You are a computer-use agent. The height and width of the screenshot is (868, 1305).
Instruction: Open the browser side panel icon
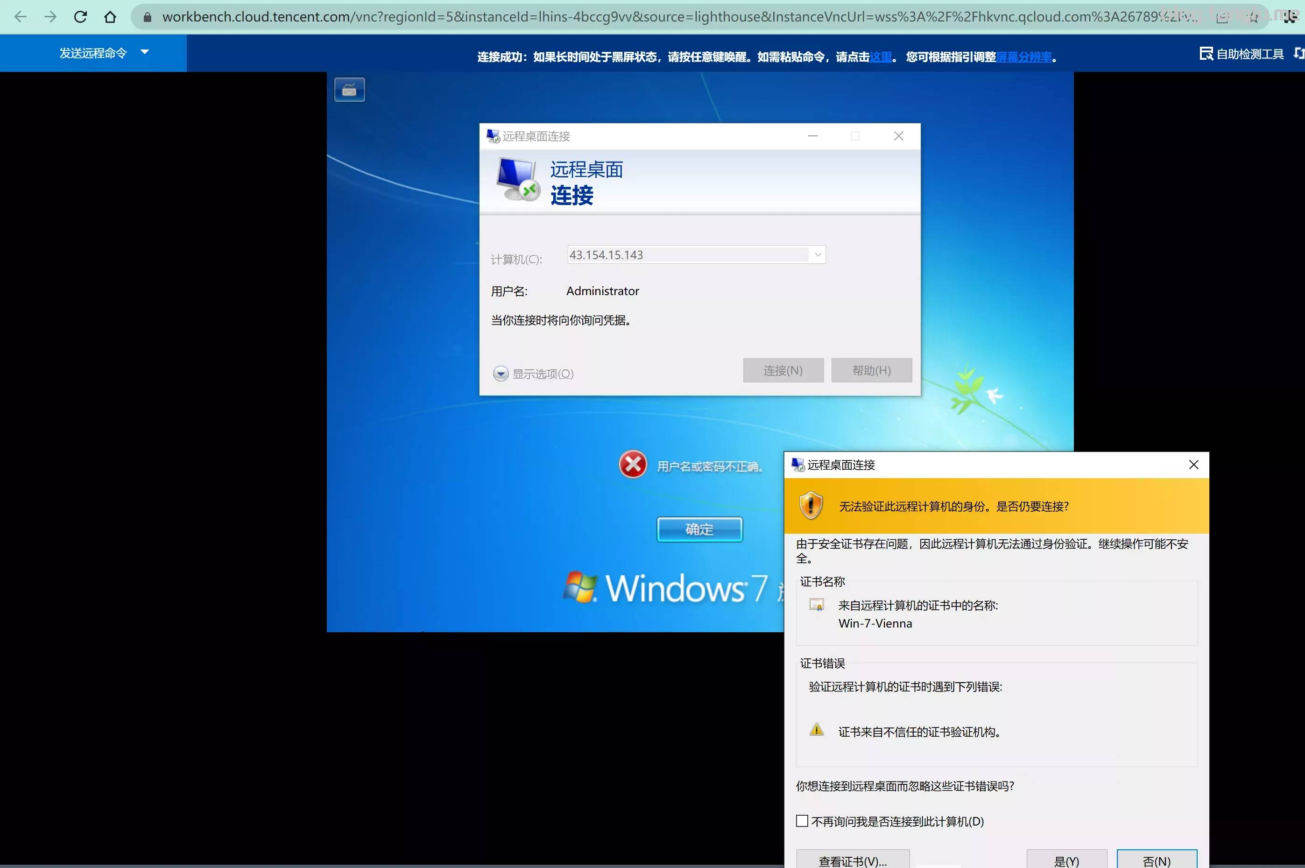1221,17
